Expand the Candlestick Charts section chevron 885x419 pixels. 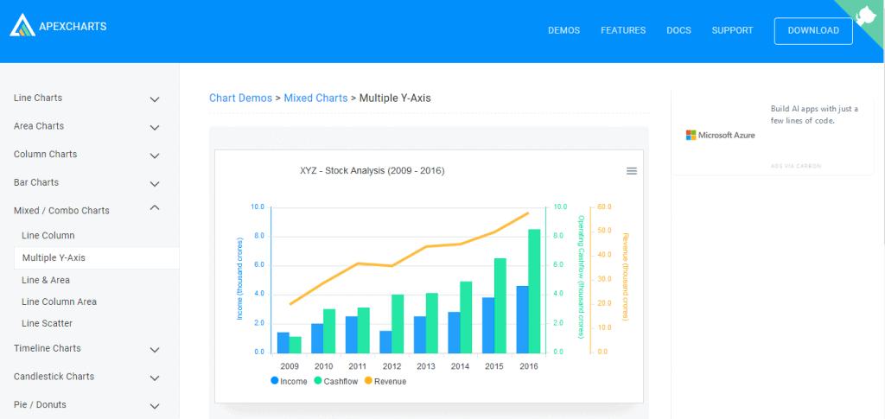[x=155, y=378]
